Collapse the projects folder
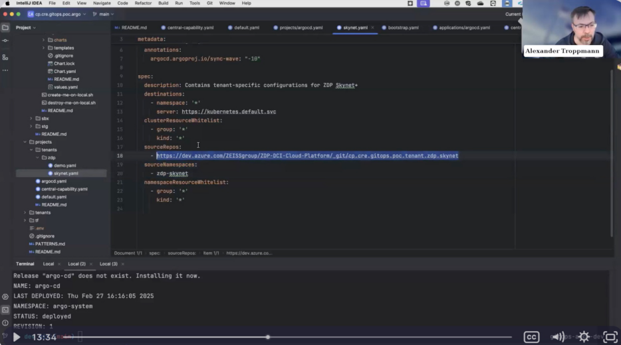The image size is (621, 345). (25, 142)
